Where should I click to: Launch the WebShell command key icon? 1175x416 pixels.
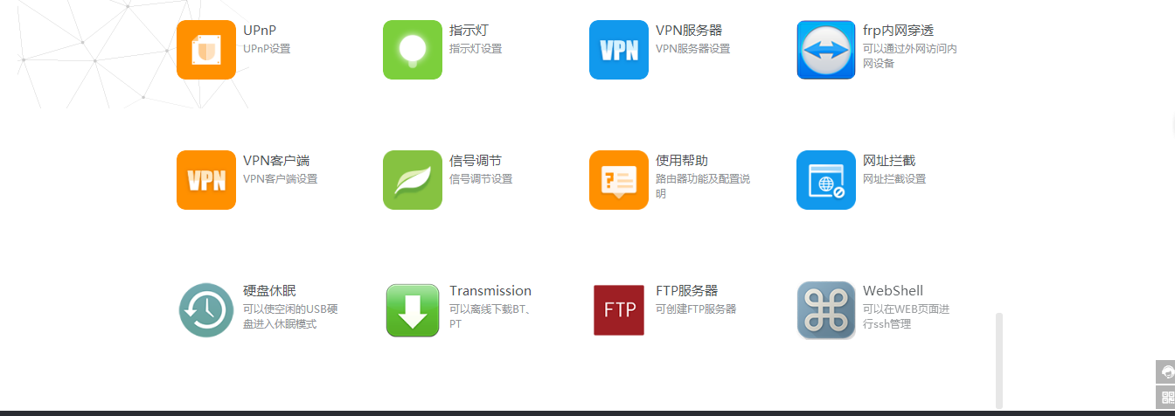tap(826, 310)
